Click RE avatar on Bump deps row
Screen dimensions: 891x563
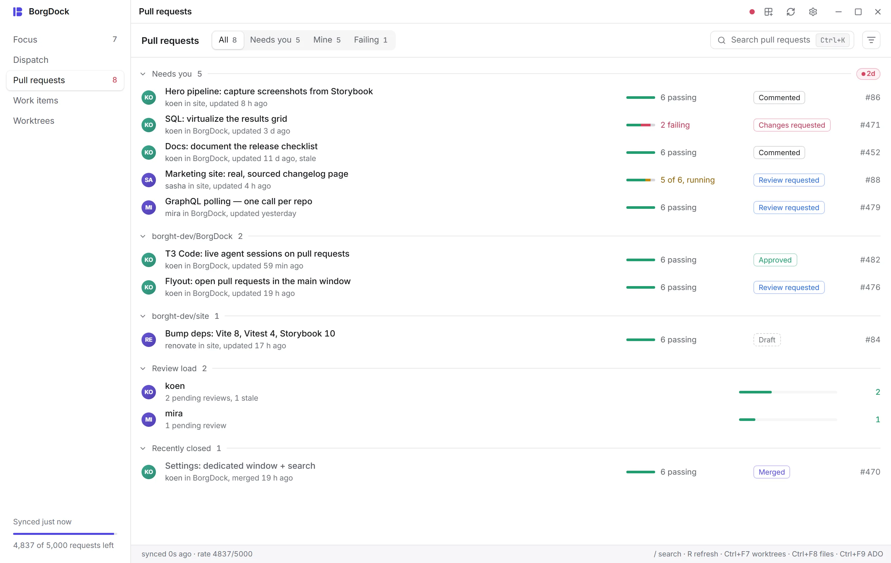coord(149,340)
